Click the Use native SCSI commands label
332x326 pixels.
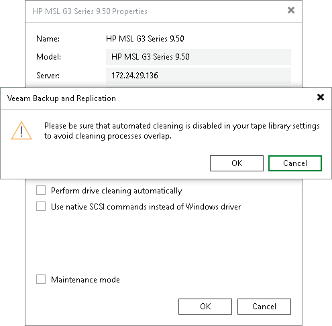point(146,207)
